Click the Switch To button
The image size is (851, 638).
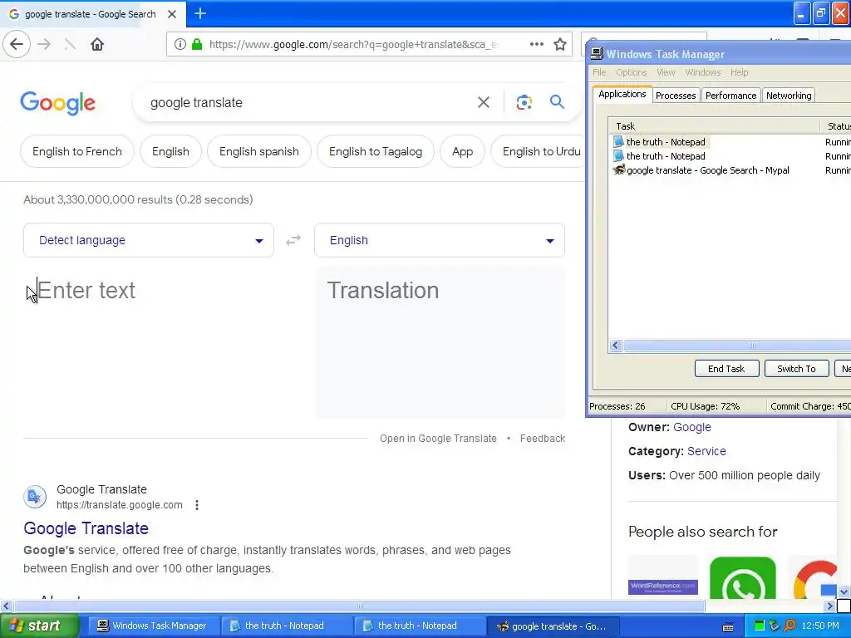[796, 368]
